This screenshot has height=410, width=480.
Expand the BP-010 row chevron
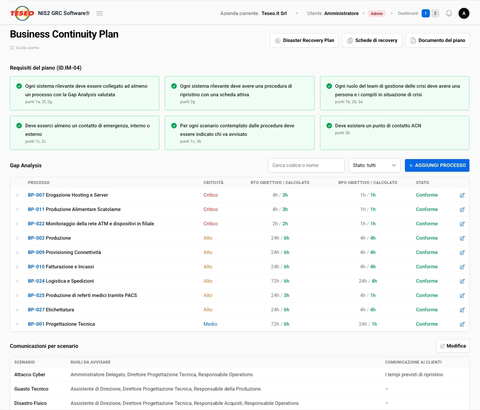coord(17,267)
